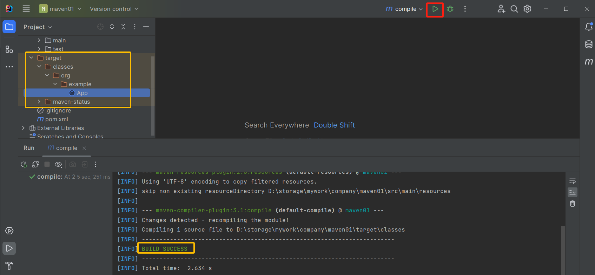
Task: Select Scratches and Consoles node
Action: pos(66,136)
